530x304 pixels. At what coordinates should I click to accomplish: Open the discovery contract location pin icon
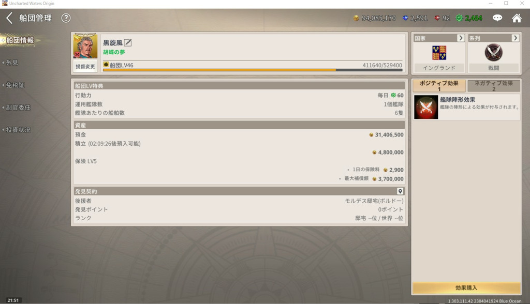click(x=400, y=191)
